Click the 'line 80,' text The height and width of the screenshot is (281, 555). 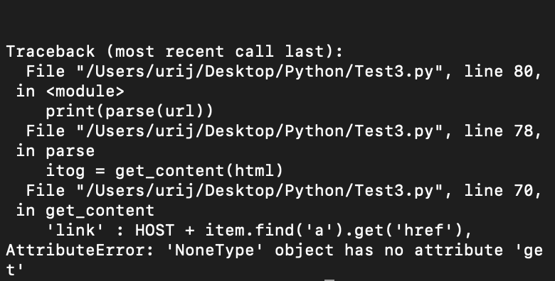coord(503,72)
